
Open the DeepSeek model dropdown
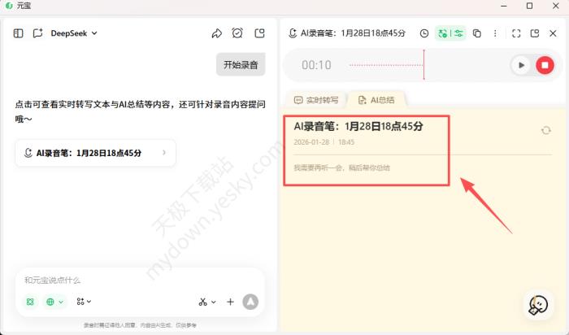click(74, 33)
